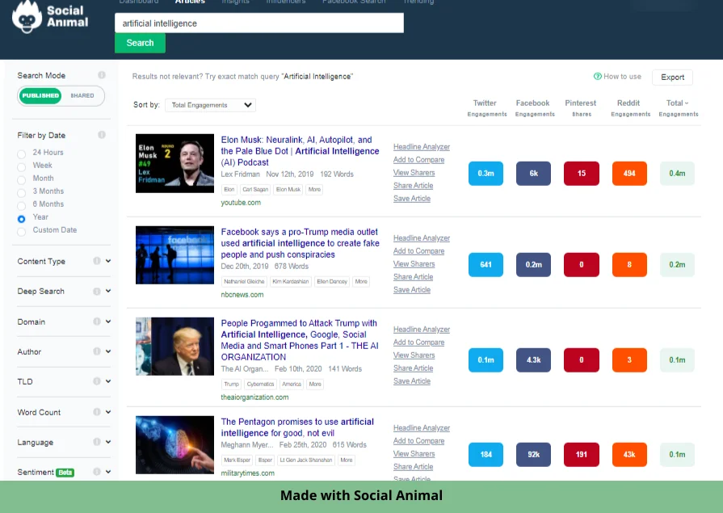
Task: Open Elon Musk Neuralink article title
Action: pos(300,151)
